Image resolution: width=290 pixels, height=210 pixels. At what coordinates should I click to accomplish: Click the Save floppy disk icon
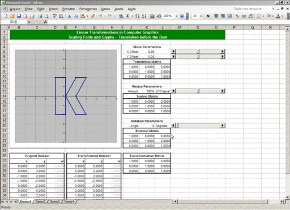(x=19, y=16)
